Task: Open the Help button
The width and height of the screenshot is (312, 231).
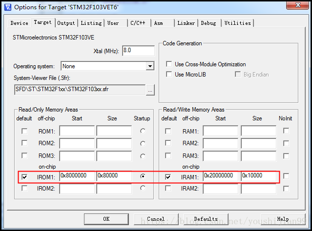Action: pyautogui.click(x=283, y=219)
